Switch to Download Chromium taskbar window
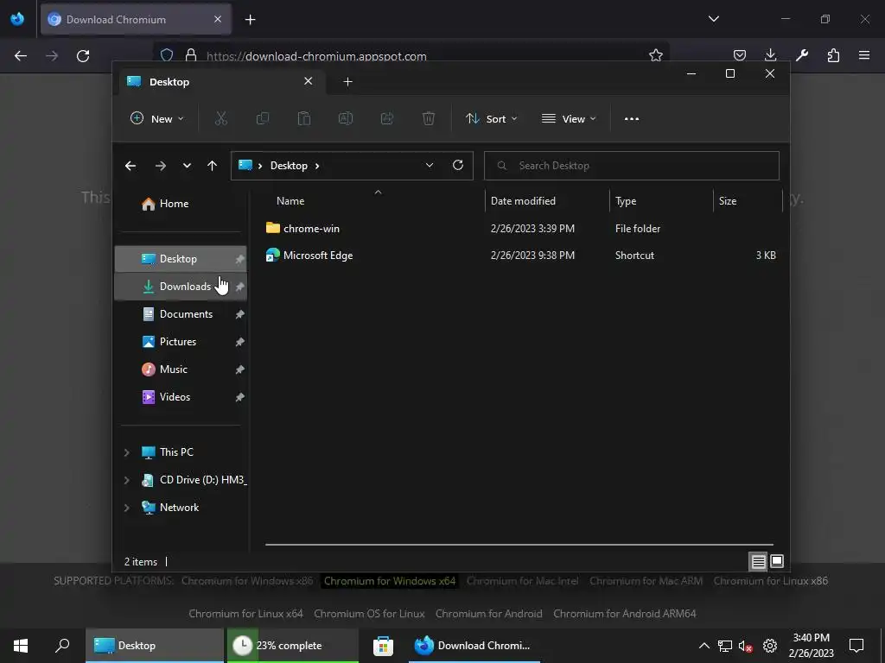The height and width of the screenshot is (663, 885). pyautogui.click(x=474, y=646)
